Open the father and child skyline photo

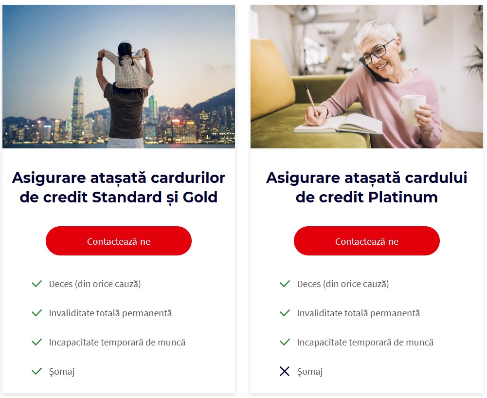click(119, 76)
